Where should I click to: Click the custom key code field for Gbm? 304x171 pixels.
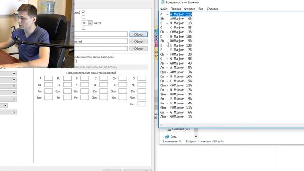[x=104, y=97]
